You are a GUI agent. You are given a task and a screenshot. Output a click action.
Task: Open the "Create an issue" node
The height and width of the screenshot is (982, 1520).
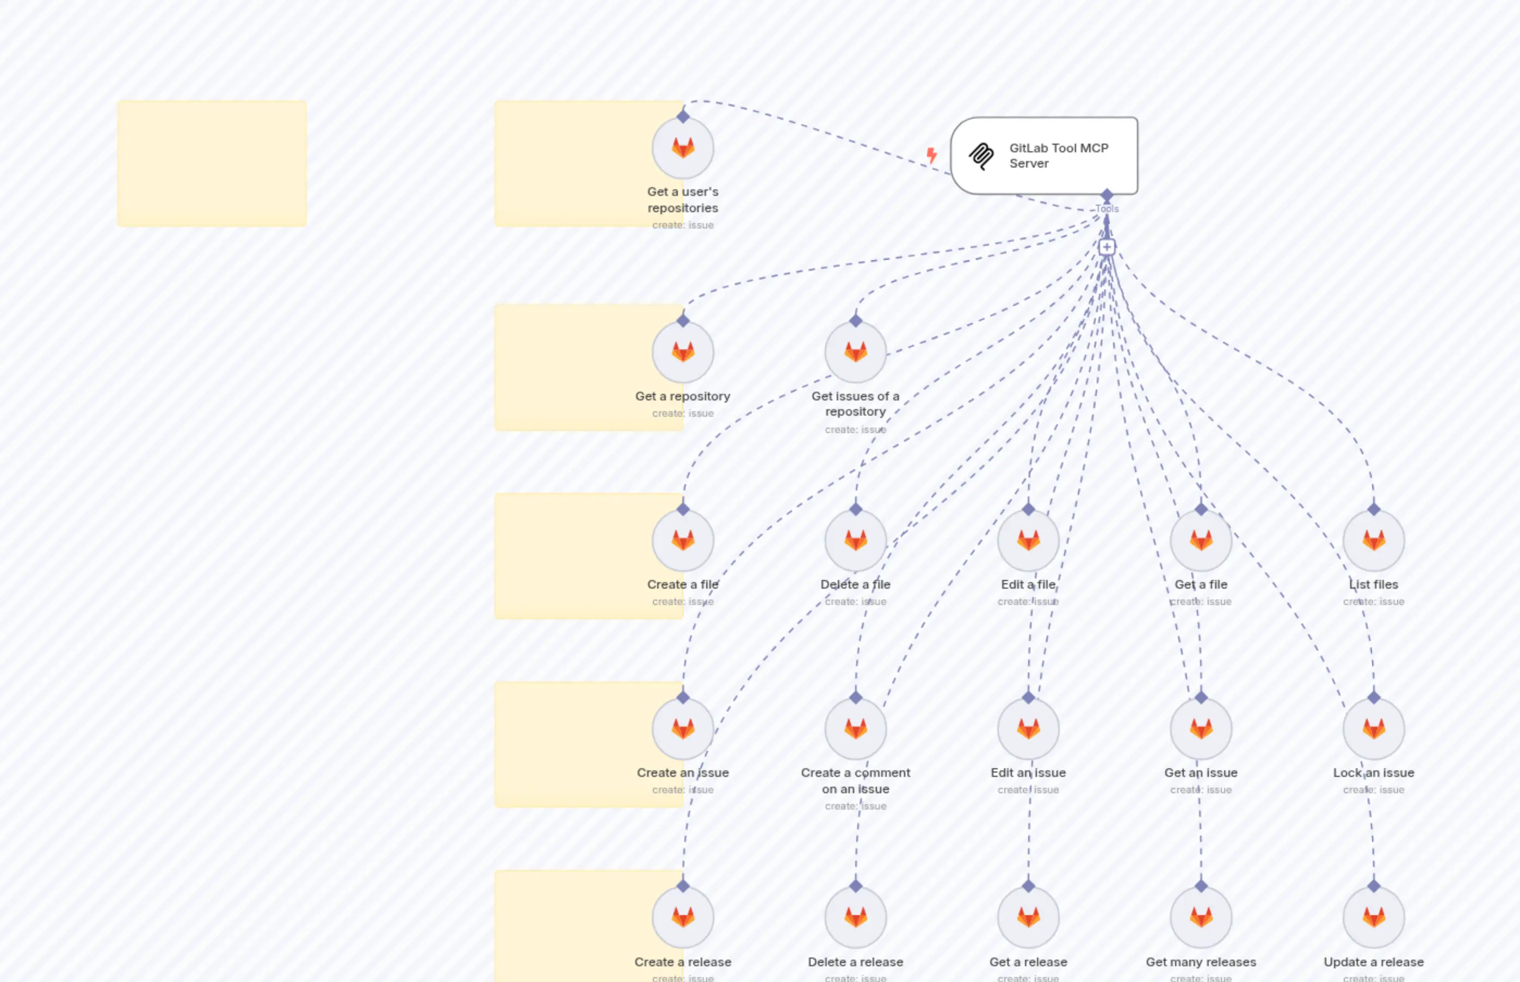coord(682,728)
